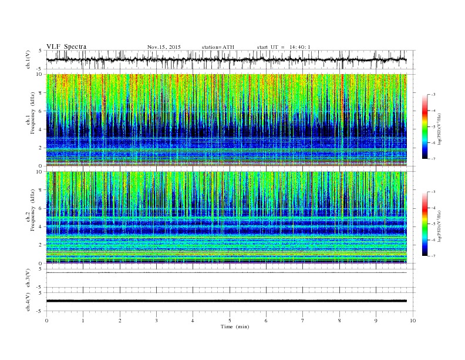Click the ch.3 flat waveform trace

click(227, 272)
